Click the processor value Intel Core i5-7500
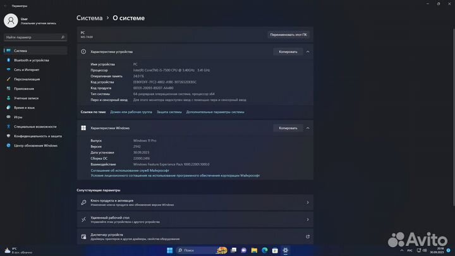455x256 pixels. point(171,70)
